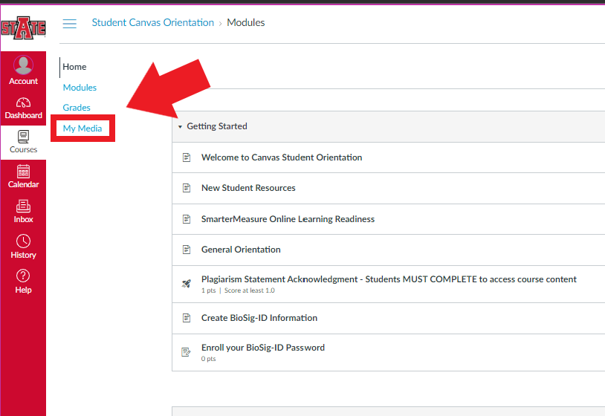
Task: Open Welcome to Canvas Student Orientation
Action: [x=282, y=157]
